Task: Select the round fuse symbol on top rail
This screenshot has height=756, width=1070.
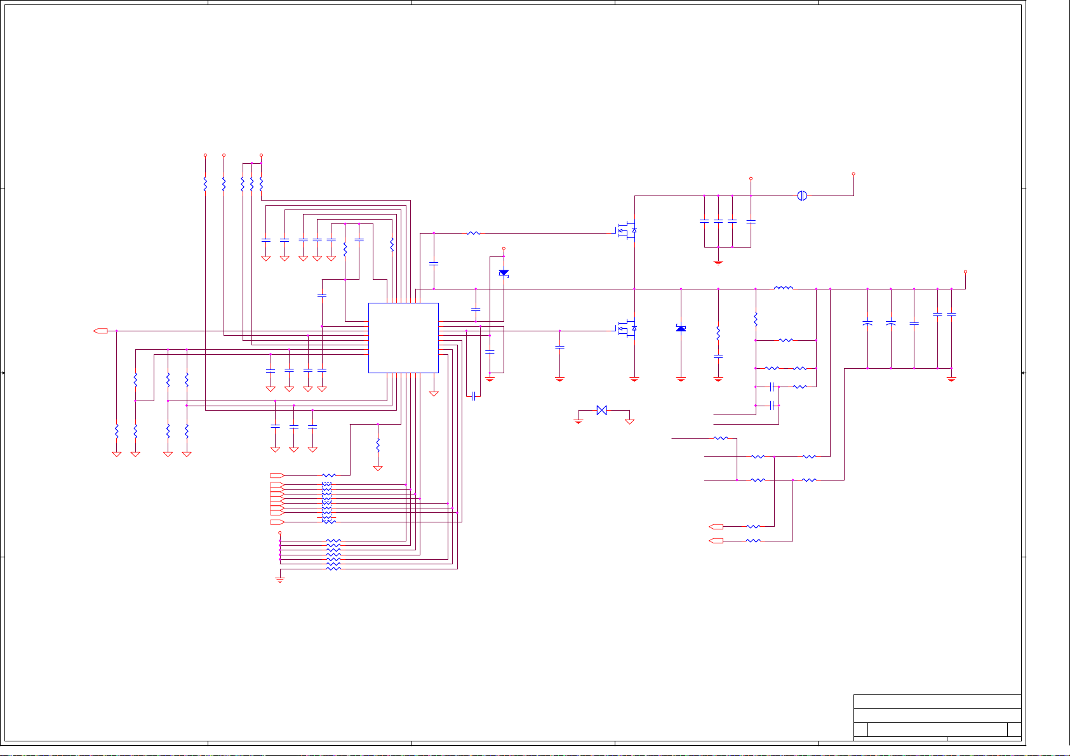Action: click(802, 196)
